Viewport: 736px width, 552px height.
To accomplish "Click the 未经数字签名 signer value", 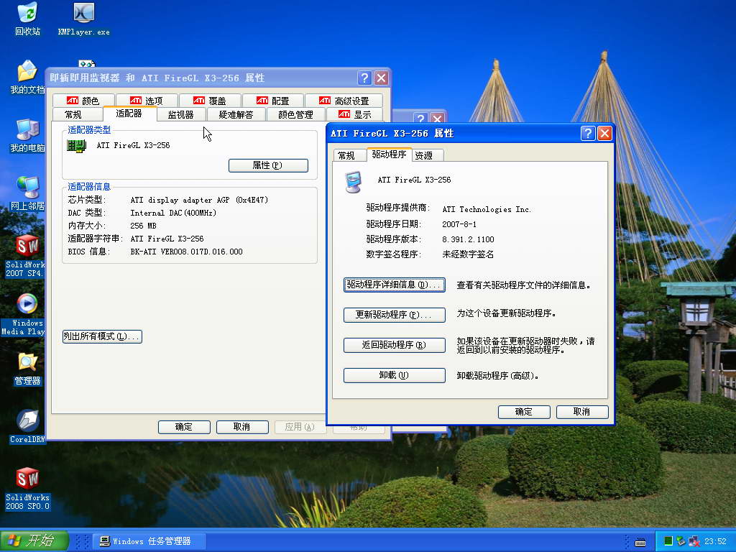I will (468, 254).
